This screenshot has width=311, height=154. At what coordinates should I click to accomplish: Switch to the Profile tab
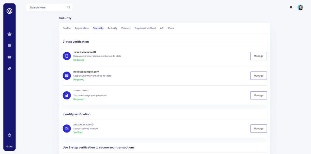[x=67, y=28]
